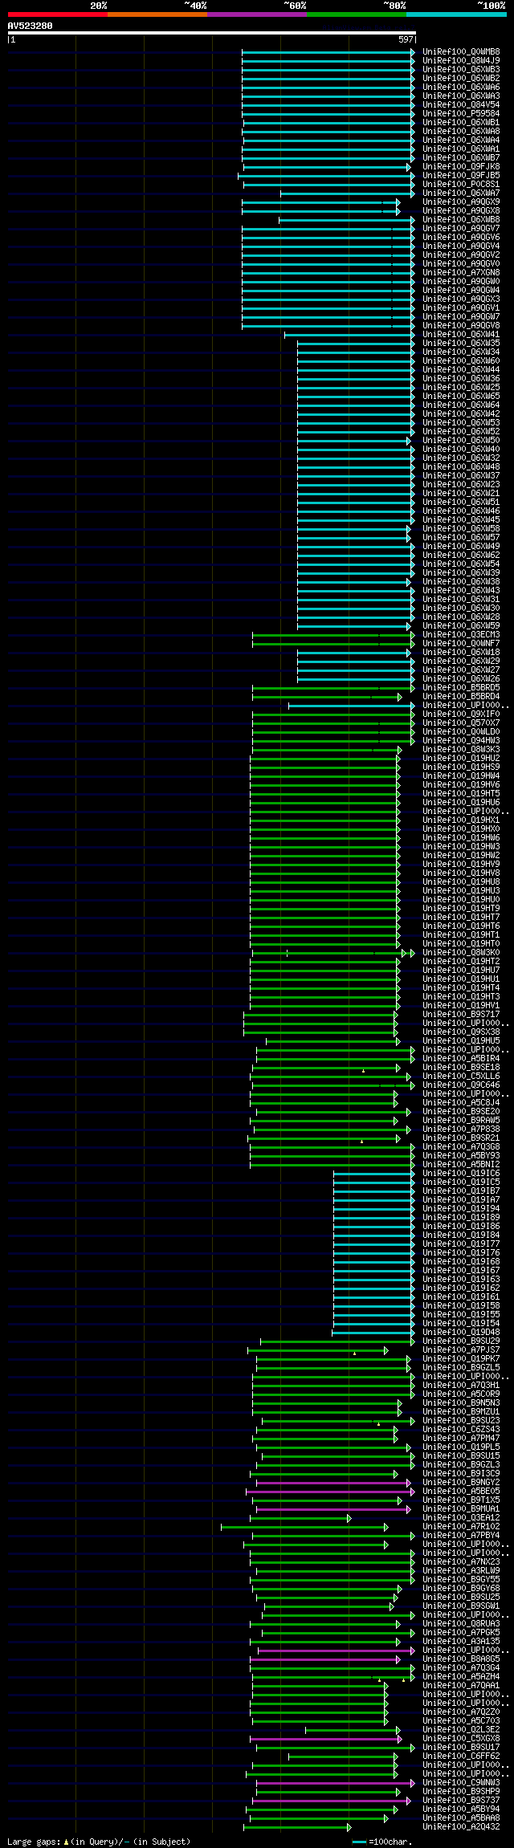
Task: Select the UniRef100_B9SU29 label
Action: pyautogui.click(x=461, y=1341)
